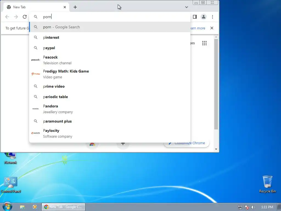The width and height of the screenshot is (281, 211).
Task: Click the back navigation arrow
Action: 7,17
